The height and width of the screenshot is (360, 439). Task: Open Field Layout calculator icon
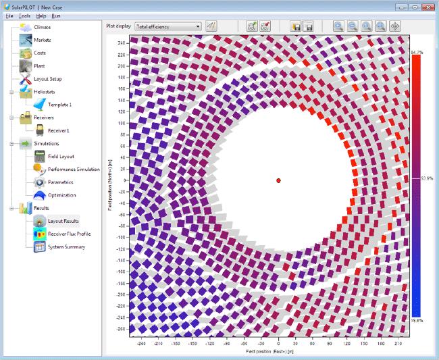click(x=40, y=157)
